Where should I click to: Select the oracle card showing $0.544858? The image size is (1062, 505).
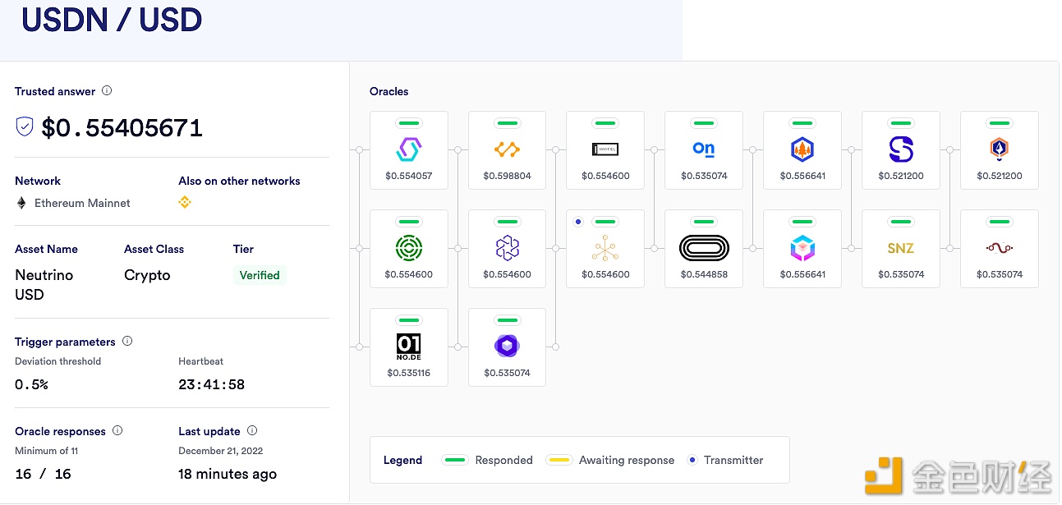704,249
